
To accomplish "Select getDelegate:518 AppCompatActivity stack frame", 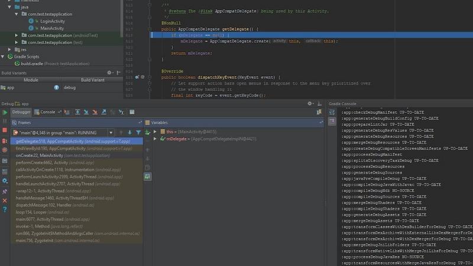I will [77, 141].
